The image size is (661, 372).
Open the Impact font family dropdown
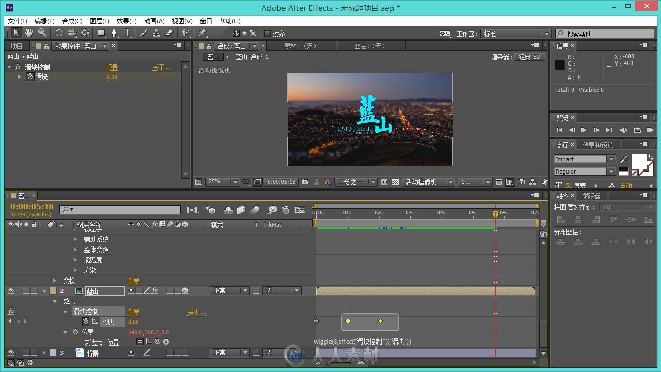[585, 159]
